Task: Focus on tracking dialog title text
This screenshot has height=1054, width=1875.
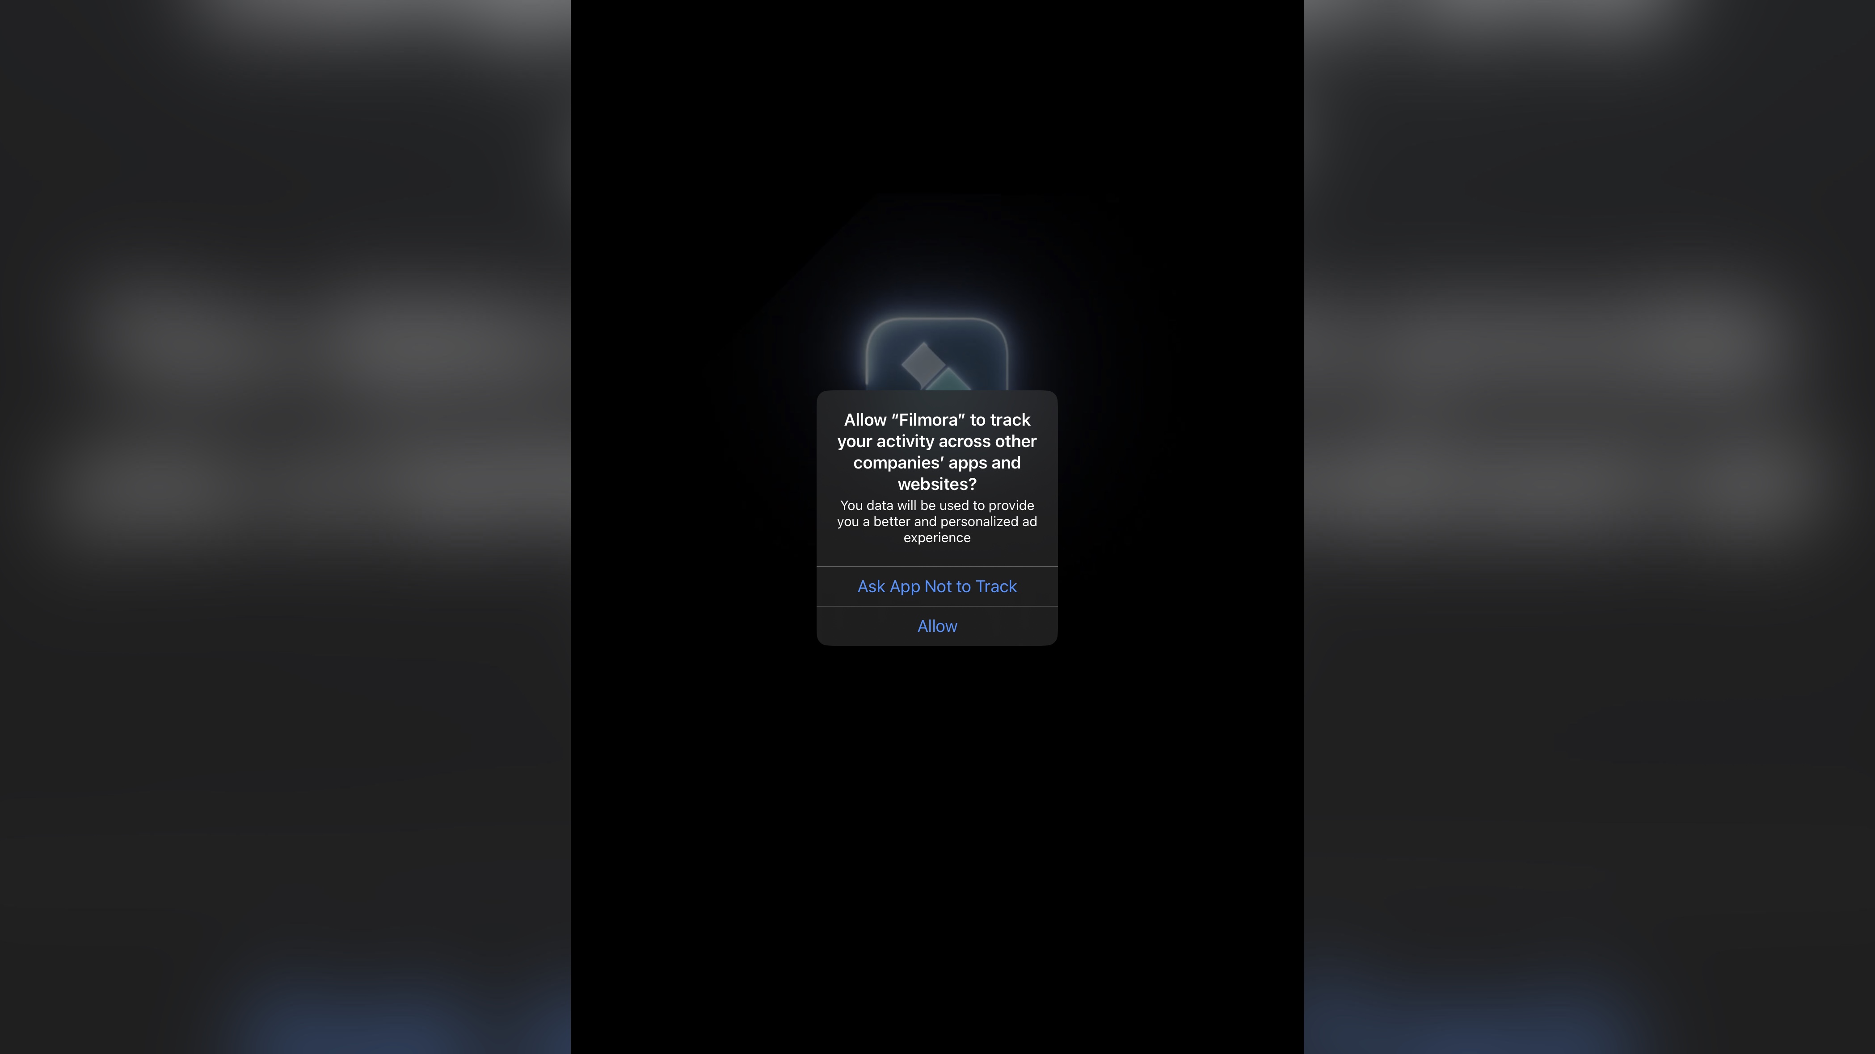Action: coord(936,452)
